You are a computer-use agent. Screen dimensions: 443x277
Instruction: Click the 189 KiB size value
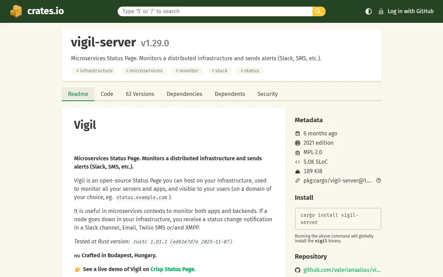click(x=313, y=171)
